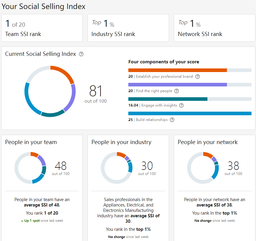Select the Team SSI rank card
Viewport: 256px width, 241px height.
[x=42, y=28]
